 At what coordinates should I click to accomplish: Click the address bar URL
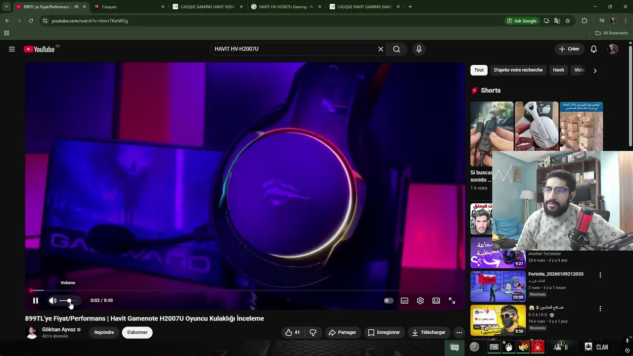(90, 21)
